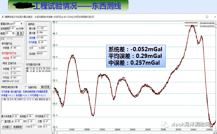Screen dimensions: 217x134
Task: Enable the 绘制均线 checkbox
Action: [26, 87]
